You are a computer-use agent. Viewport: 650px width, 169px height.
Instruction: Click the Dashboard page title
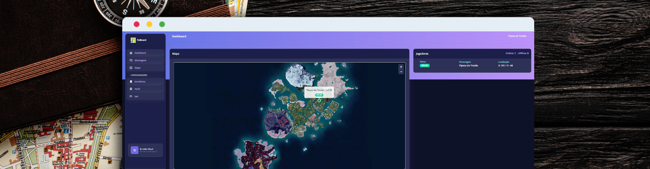[x=179, y=36]
